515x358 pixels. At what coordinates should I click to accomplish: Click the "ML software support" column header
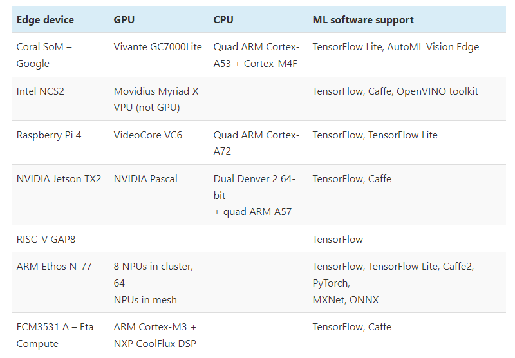click(363, 20)
